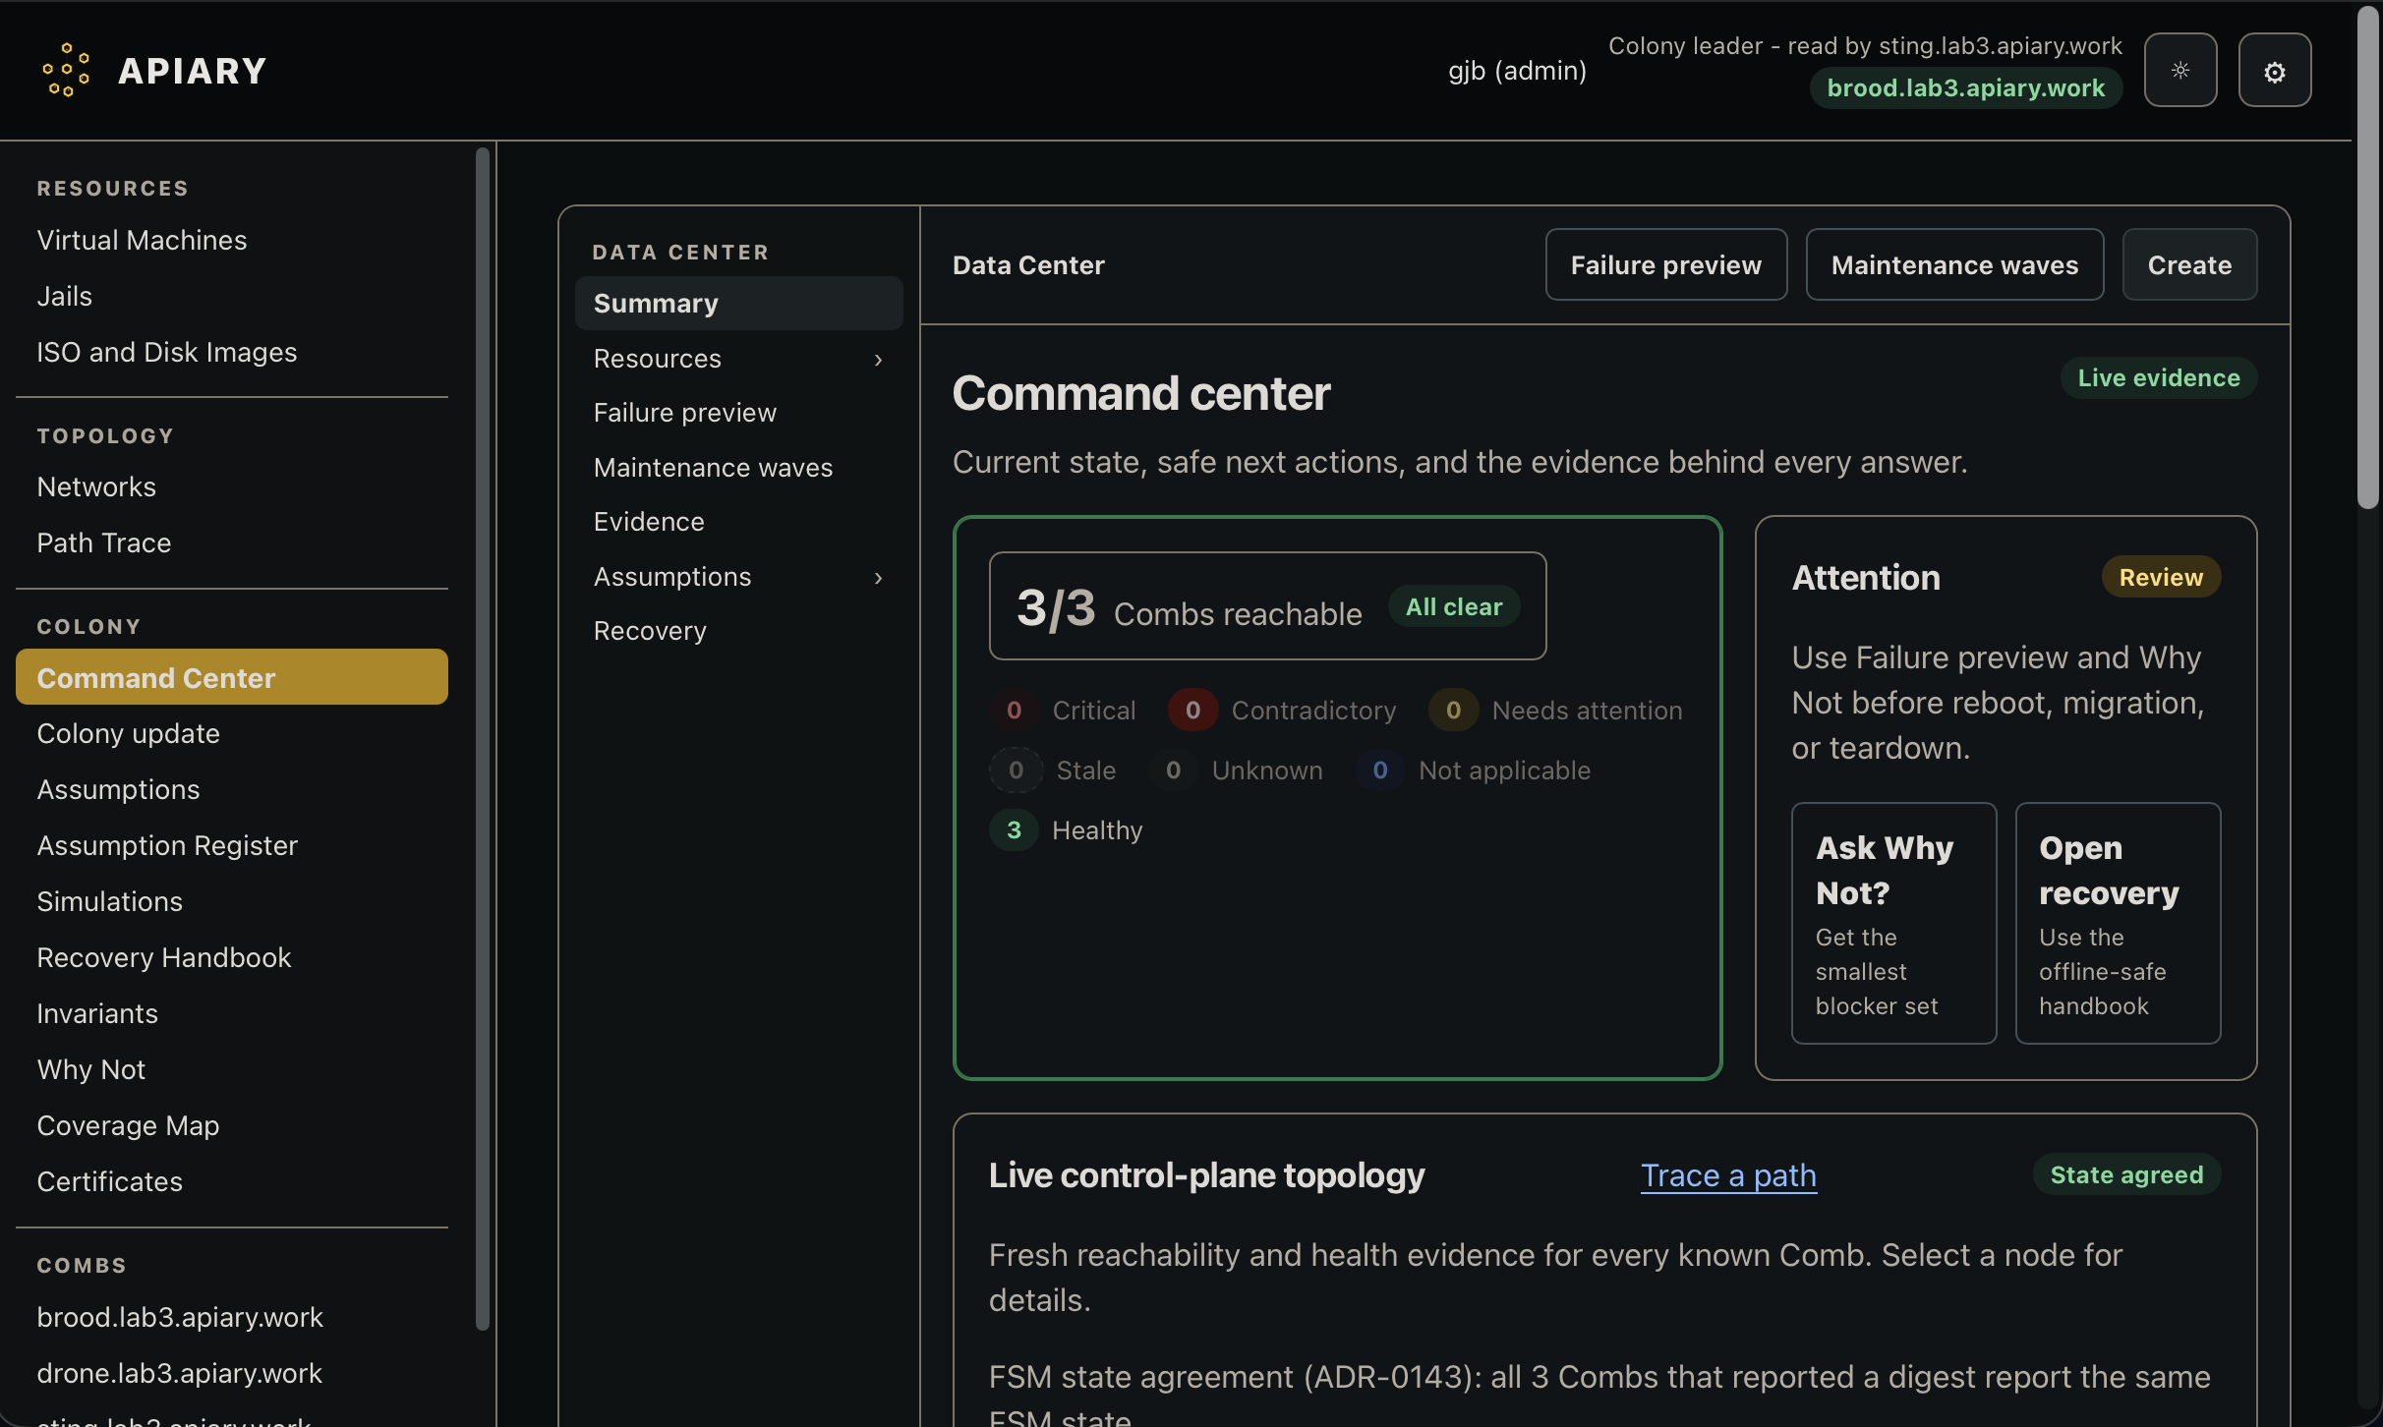Expand the Assumptions submenu chevron

pos(878,578)
